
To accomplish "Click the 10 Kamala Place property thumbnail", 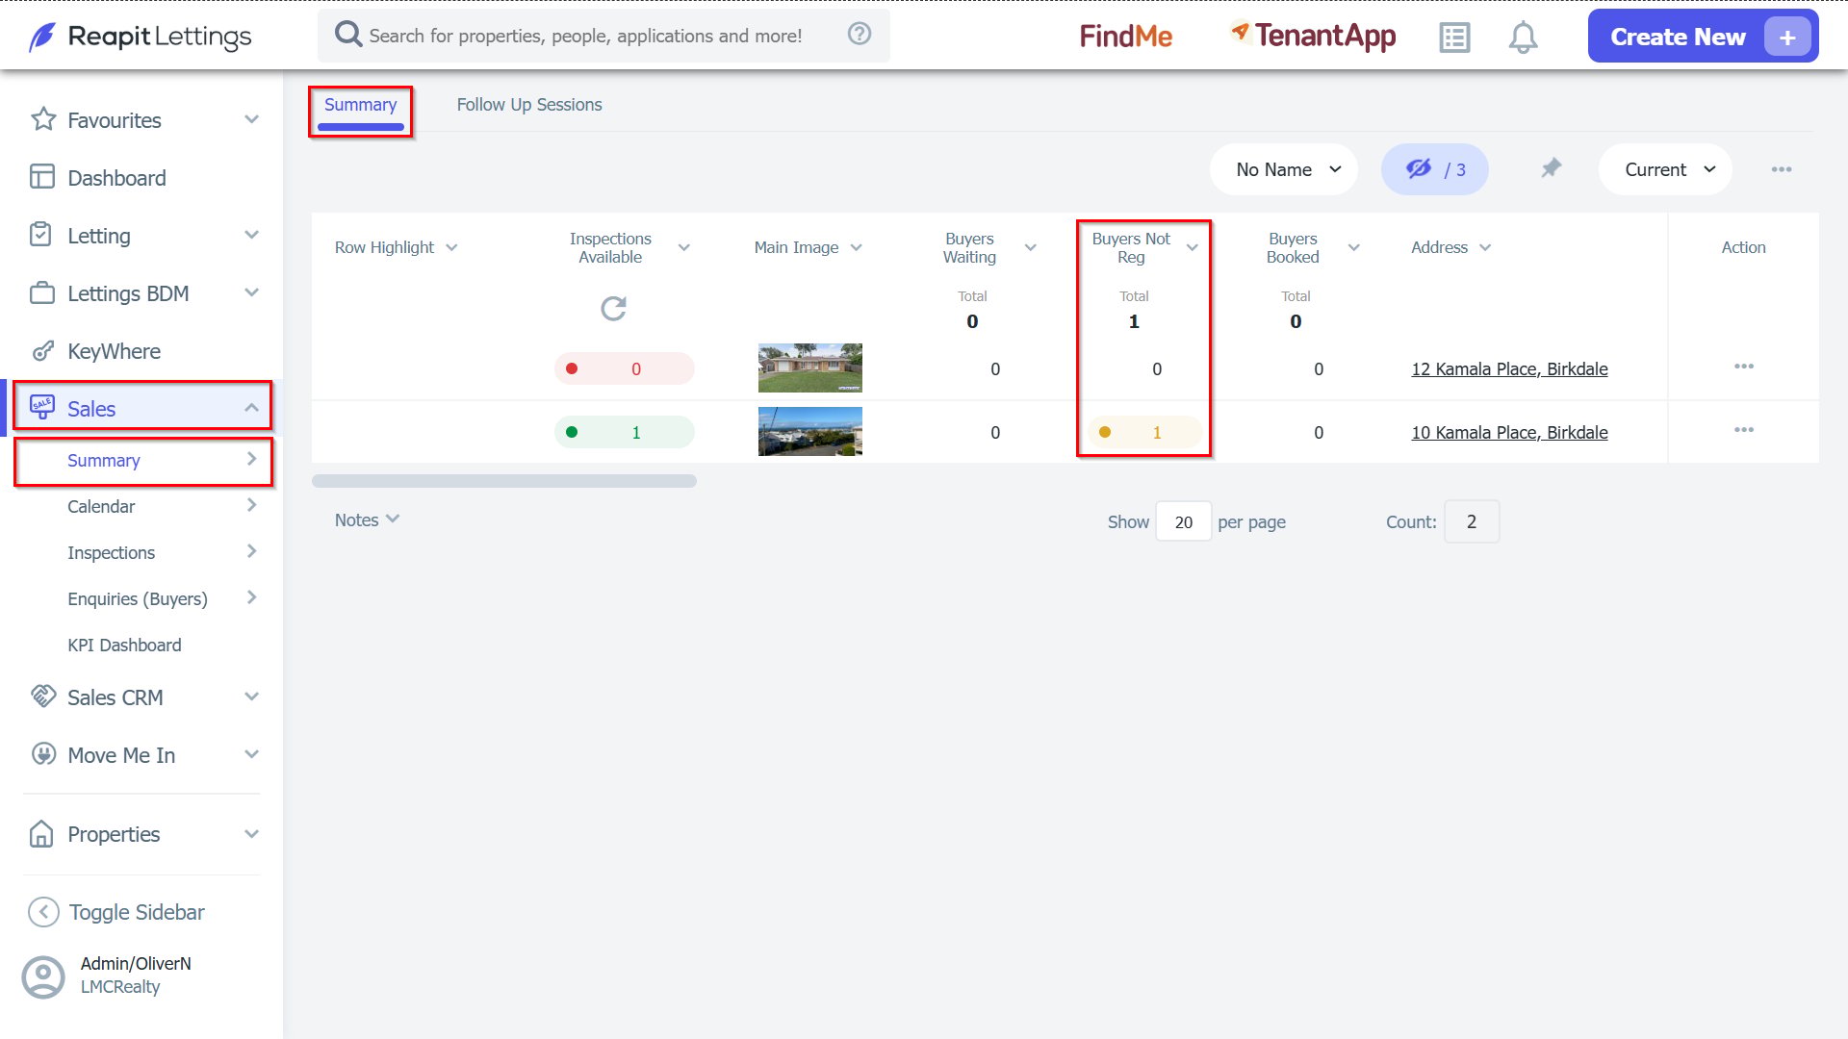I will click(x=810, y=431).
